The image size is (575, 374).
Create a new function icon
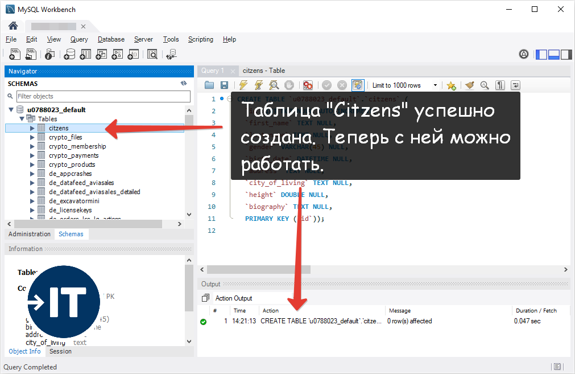(x=133, y=54)
